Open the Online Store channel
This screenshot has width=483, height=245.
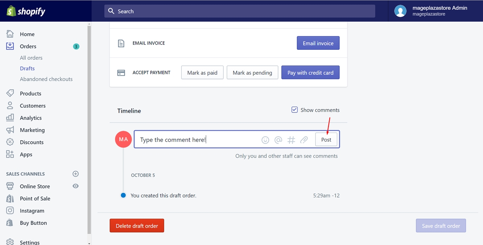pyautogui.click(x=35, y=186)
